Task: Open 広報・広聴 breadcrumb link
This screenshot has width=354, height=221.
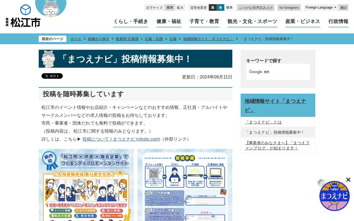Action: (x=154, y=39)
